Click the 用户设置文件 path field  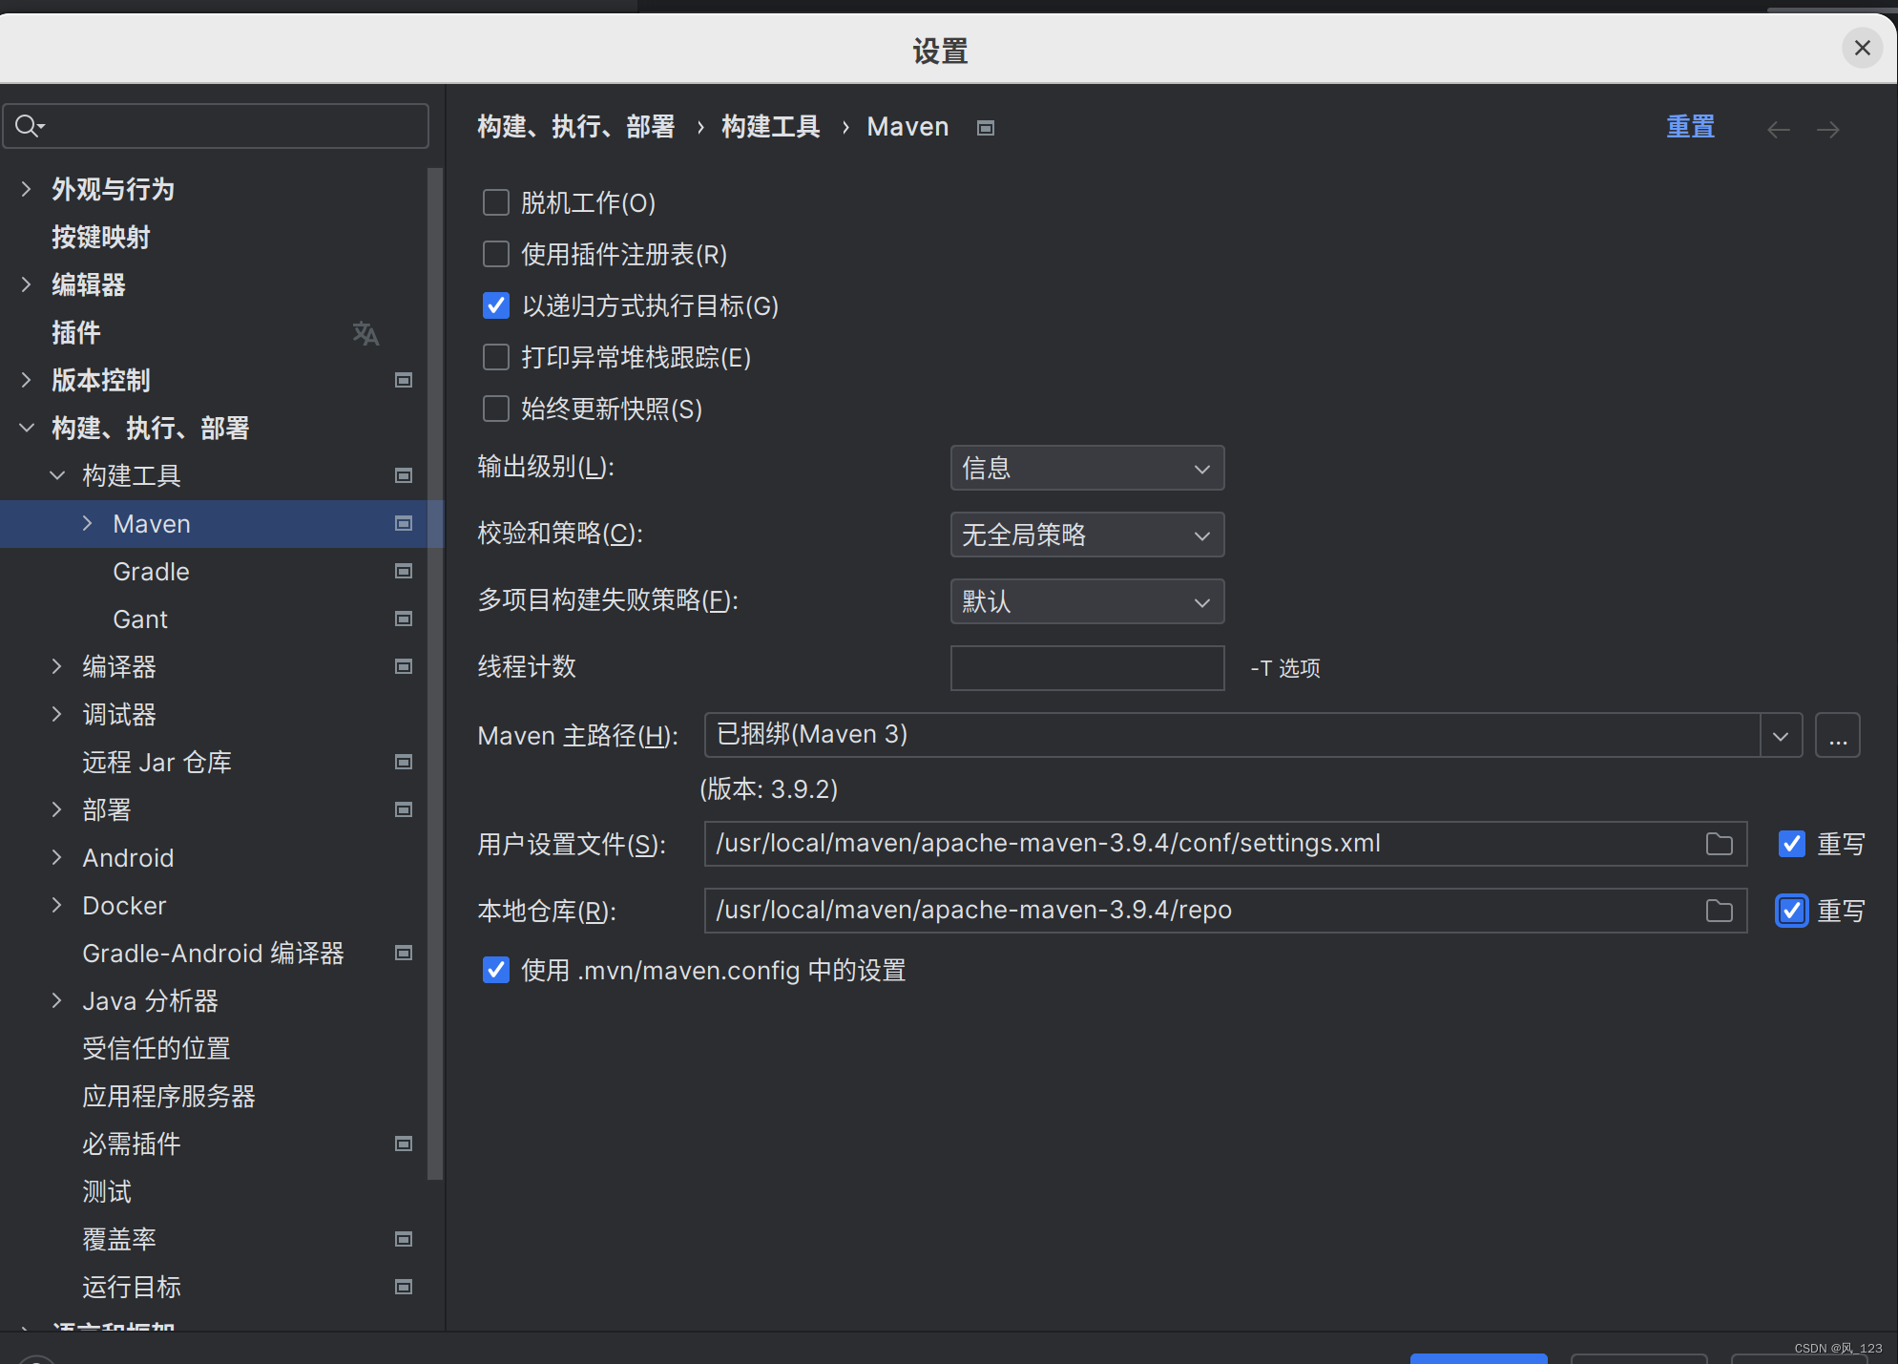pyautogui.click(x=1225, y=844)
